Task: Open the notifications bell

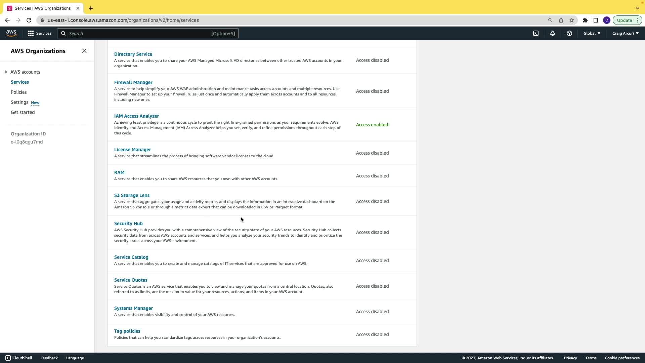Action: tap(552, 33)
